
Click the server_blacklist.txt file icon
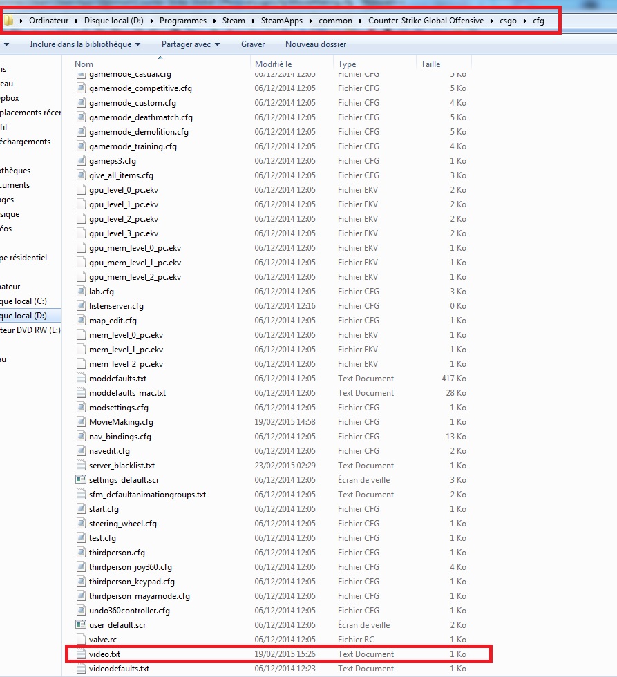click(81, 466)
